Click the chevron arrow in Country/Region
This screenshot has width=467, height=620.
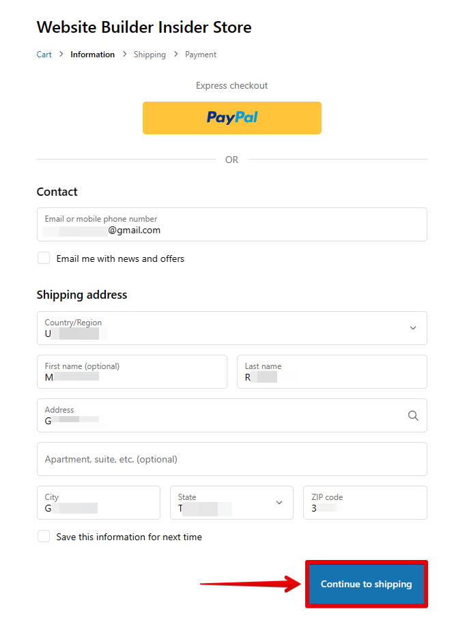click(413, 328)
